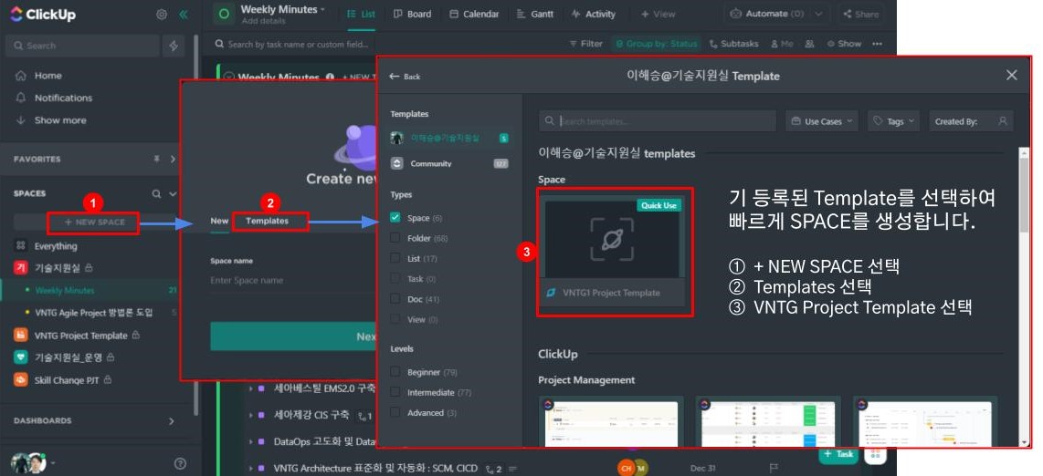Check the Beginner level checkbox
The height and width of the screenshot is (476, 1043).
pos(395,372)
